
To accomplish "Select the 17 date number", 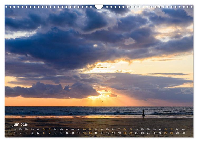I will [108, 133].
